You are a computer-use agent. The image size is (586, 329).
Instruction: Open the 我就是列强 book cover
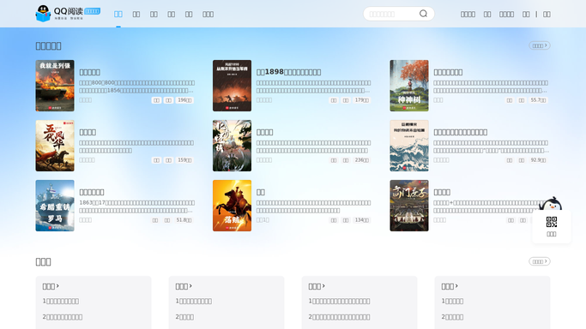coord(55,86)
